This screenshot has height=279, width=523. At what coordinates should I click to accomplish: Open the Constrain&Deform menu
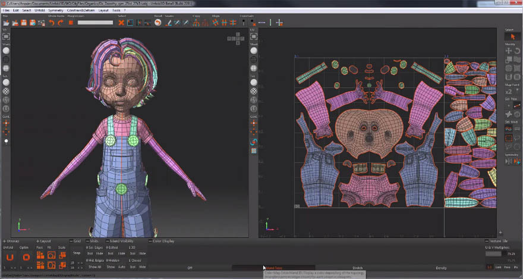[81, 10]
